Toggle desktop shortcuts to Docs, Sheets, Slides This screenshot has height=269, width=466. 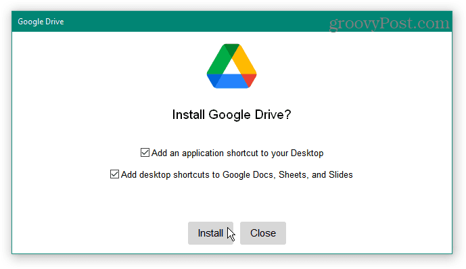pos(114,174)
